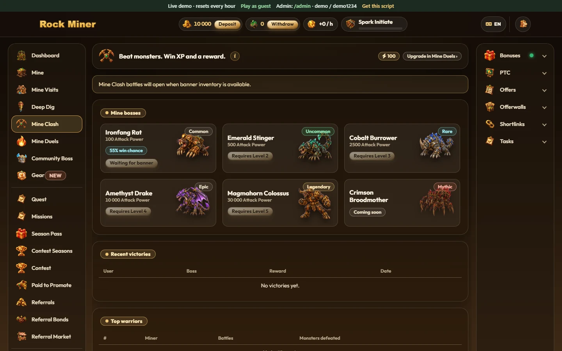This screenshot has width=562, height=351.
Task: Click the Season Pass gift icon
Action: tap(21, 234)
